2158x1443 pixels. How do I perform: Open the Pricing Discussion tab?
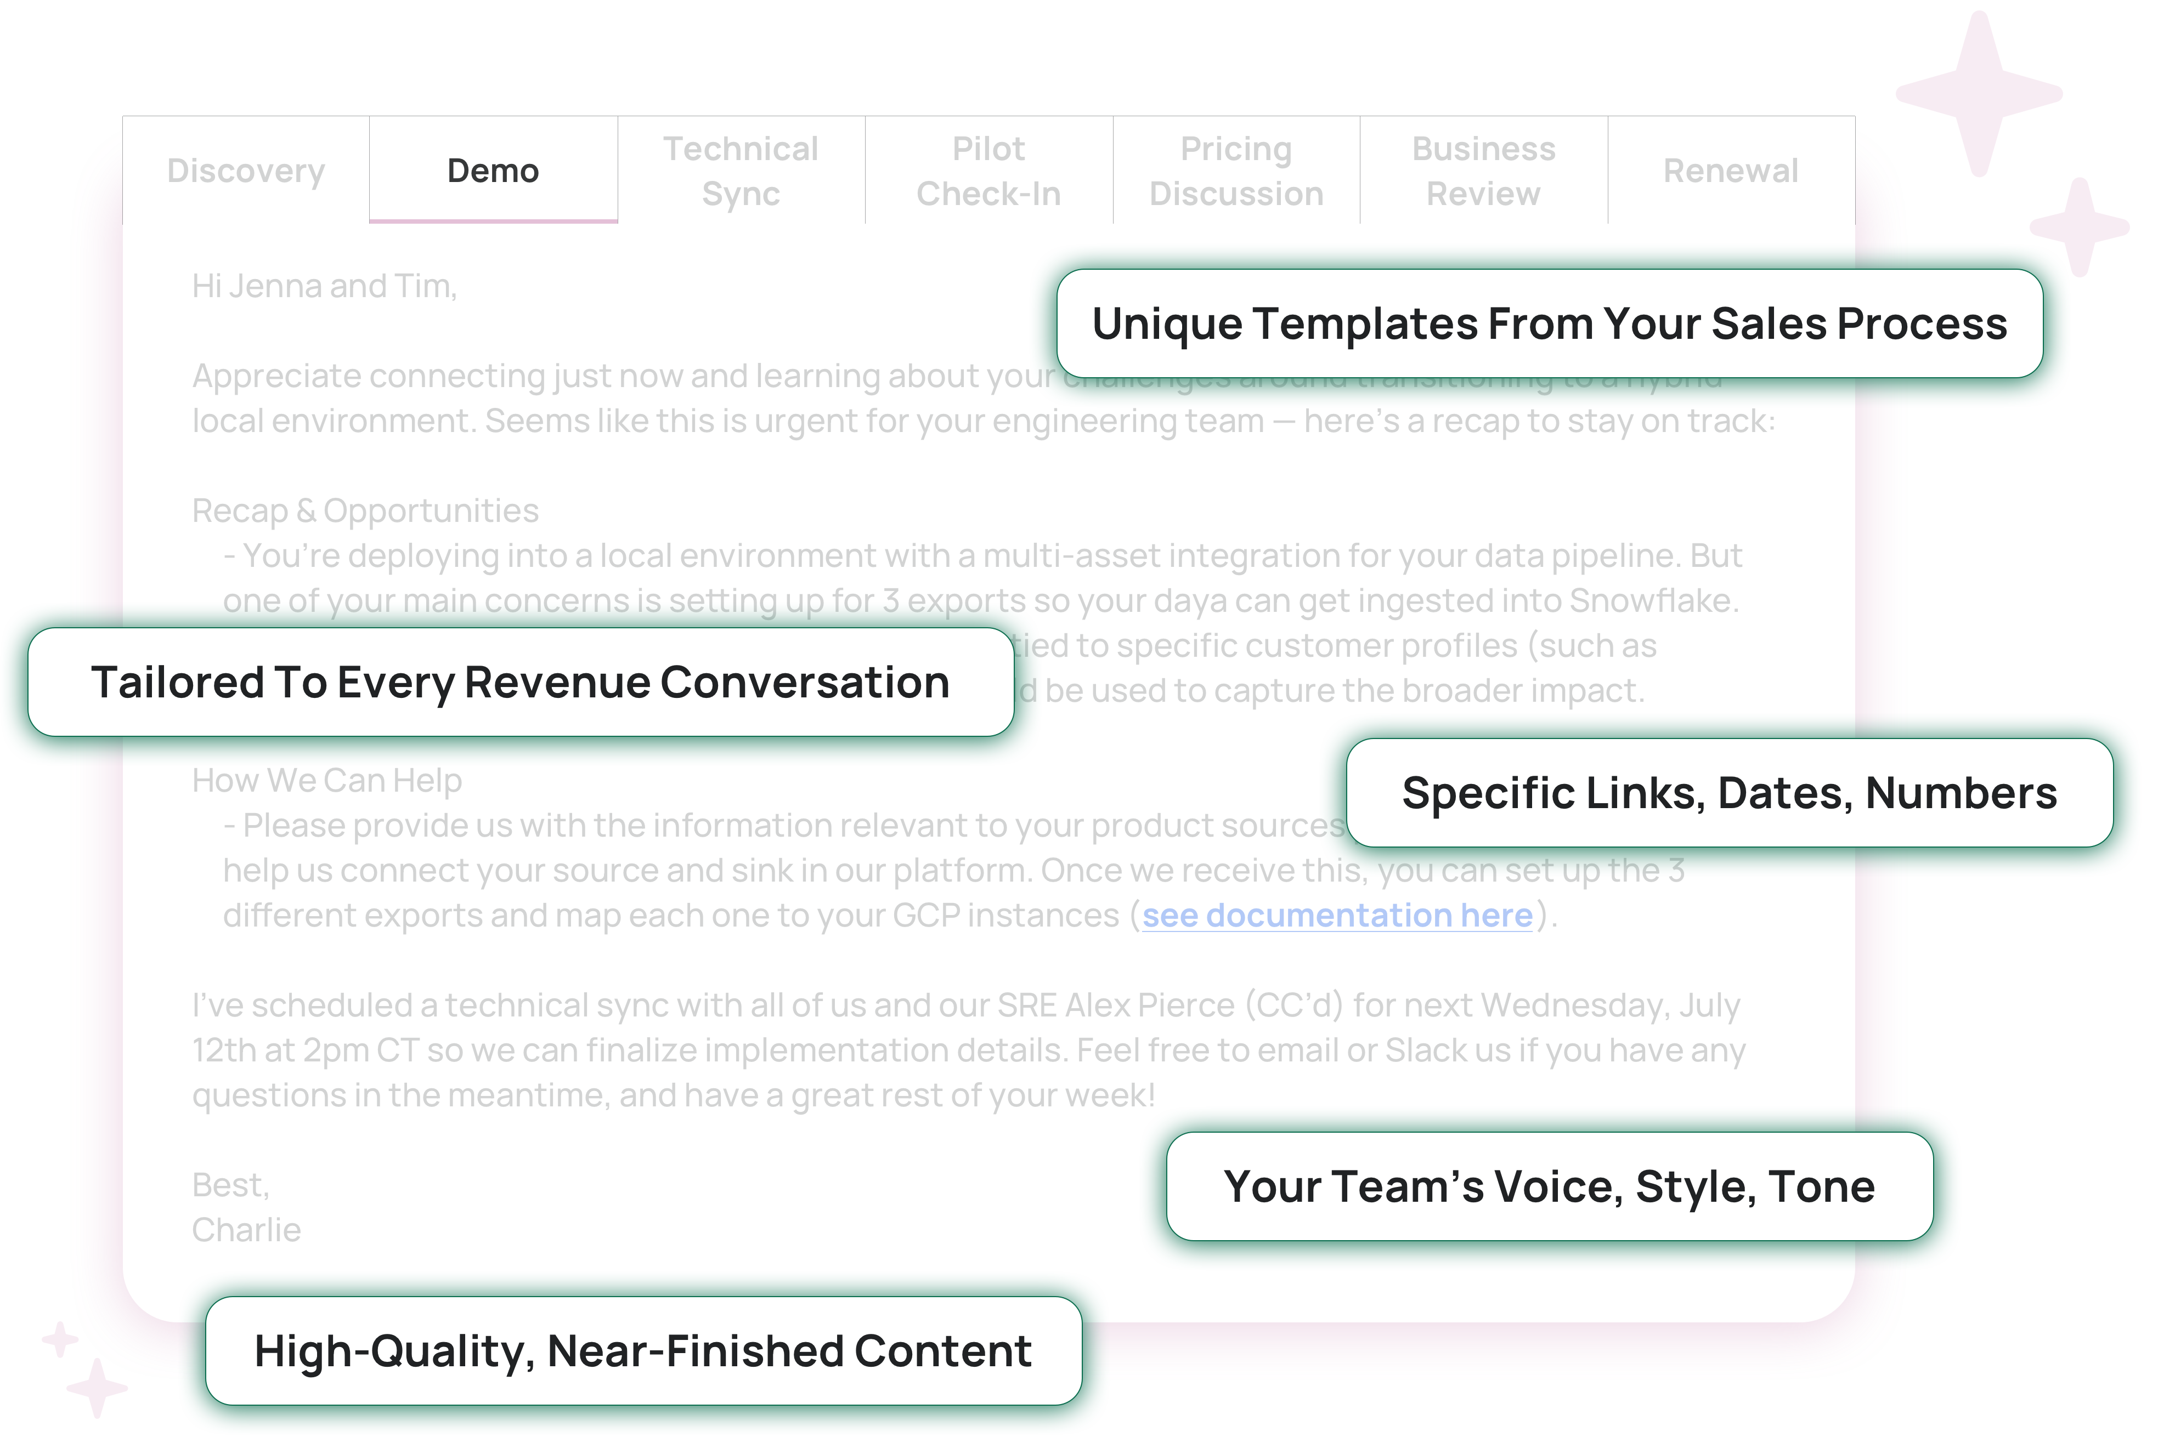tap(1235, 171)
